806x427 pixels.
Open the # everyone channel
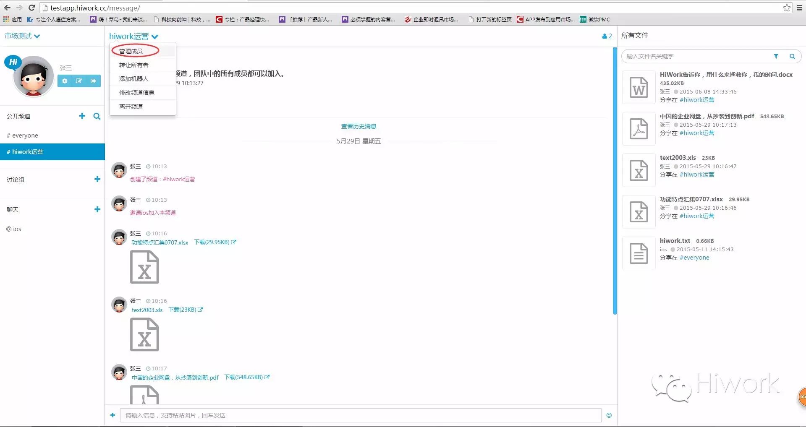pos(52,135)
